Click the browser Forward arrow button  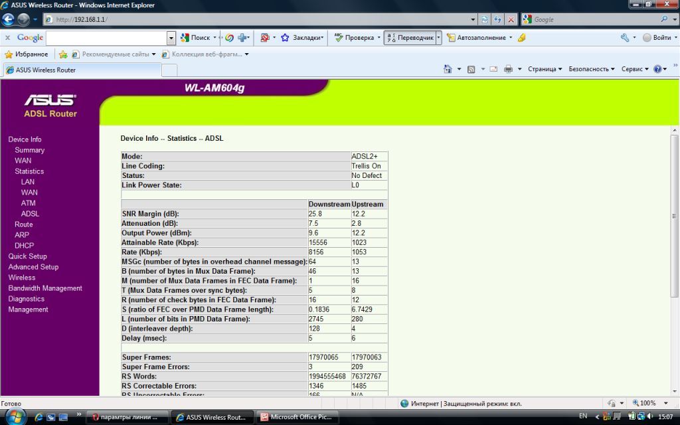[23, 19]
